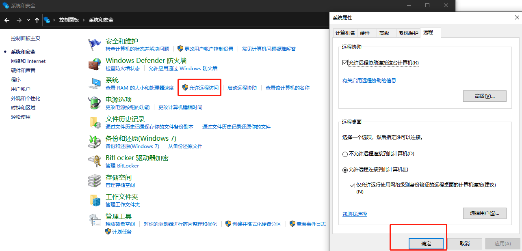
Task: Click the shield icon beside 更改用户帐户控制设置
Action: click(x=180, y=49)
